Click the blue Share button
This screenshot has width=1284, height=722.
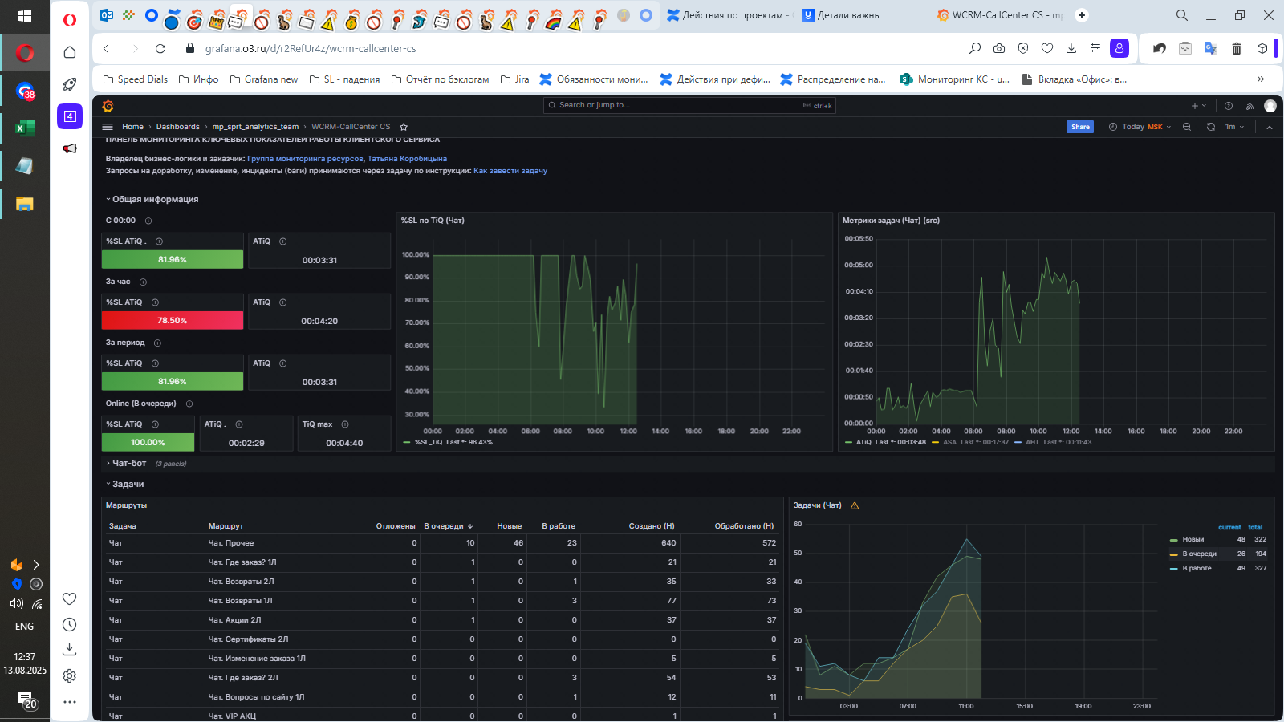(x=1080, y=127)
